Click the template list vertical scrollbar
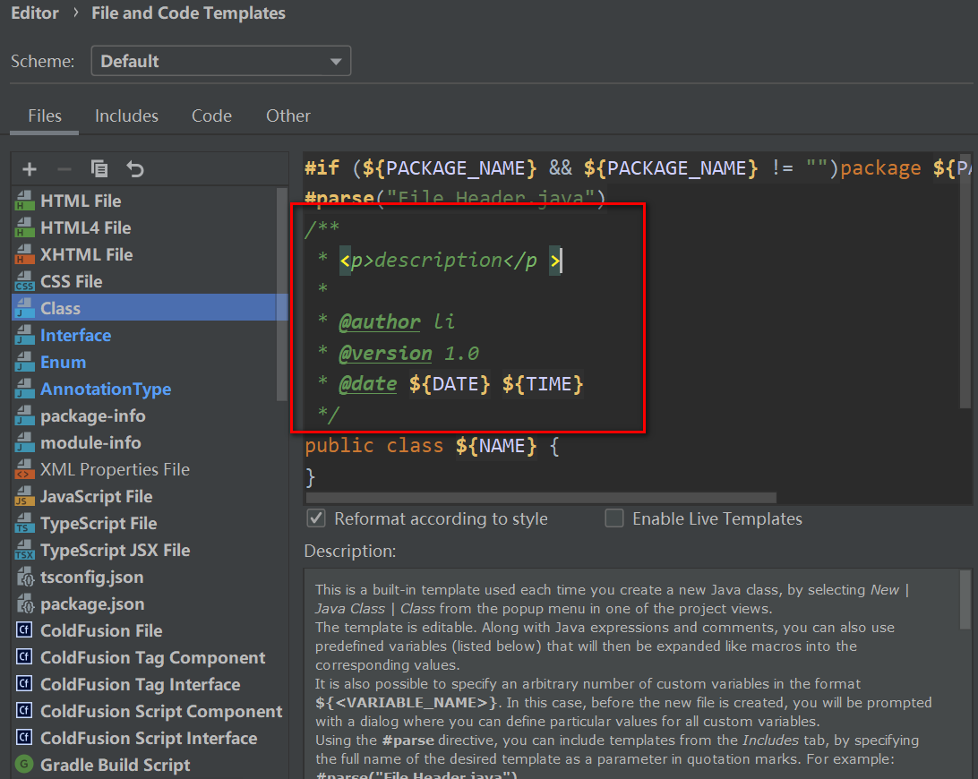Screen dimensions: 978x779 point(281,293)
